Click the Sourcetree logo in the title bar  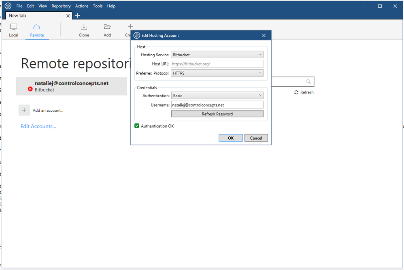coord(8,6)
